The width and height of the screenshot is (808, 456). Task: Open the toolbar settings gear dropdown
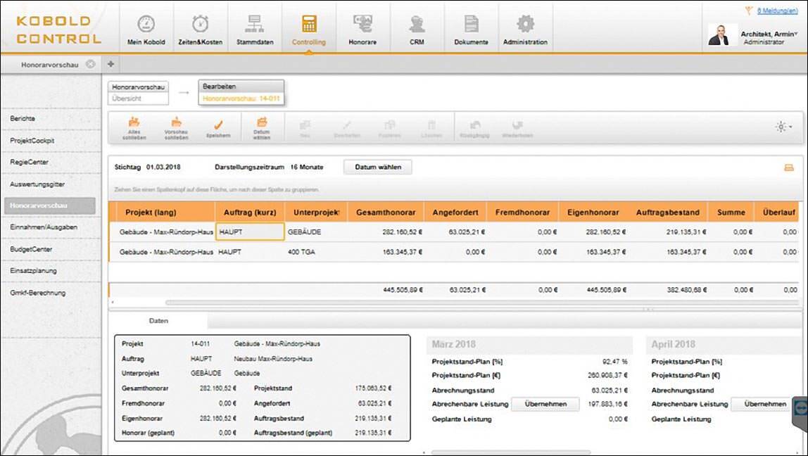click(x=783, y=127)
